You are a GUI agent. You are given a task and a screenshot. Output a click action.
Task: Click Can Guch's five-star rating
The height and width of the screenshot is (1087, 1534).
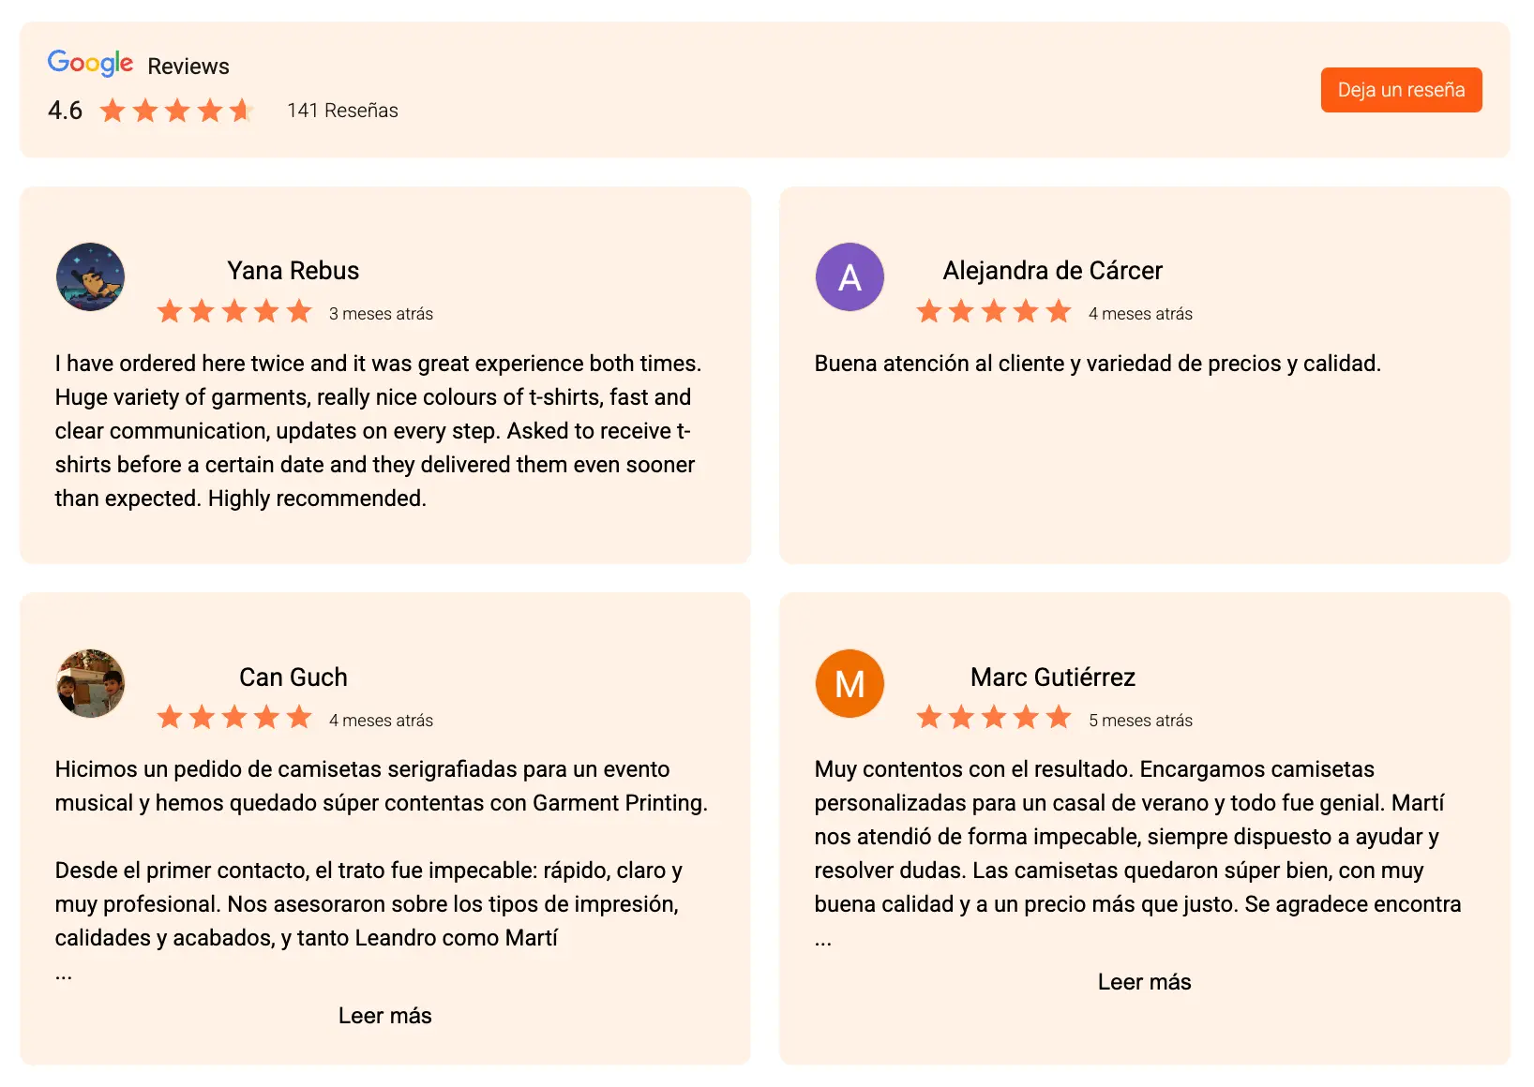(234, 719)
